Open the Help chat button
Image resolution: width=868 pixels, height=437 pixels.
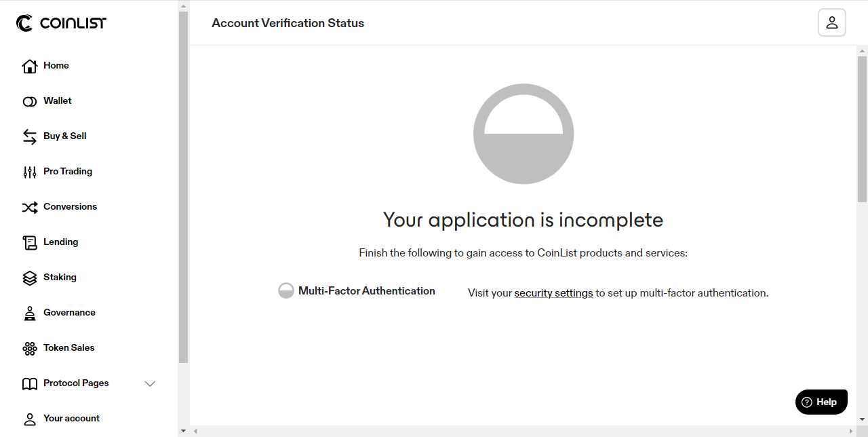[x=821, y=402]
